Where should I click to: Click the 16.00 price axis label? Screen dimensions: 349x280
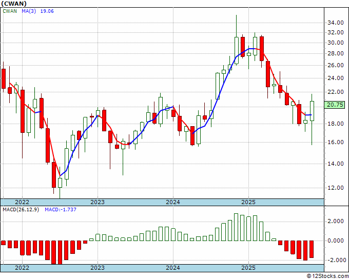(x=335, y=142)
